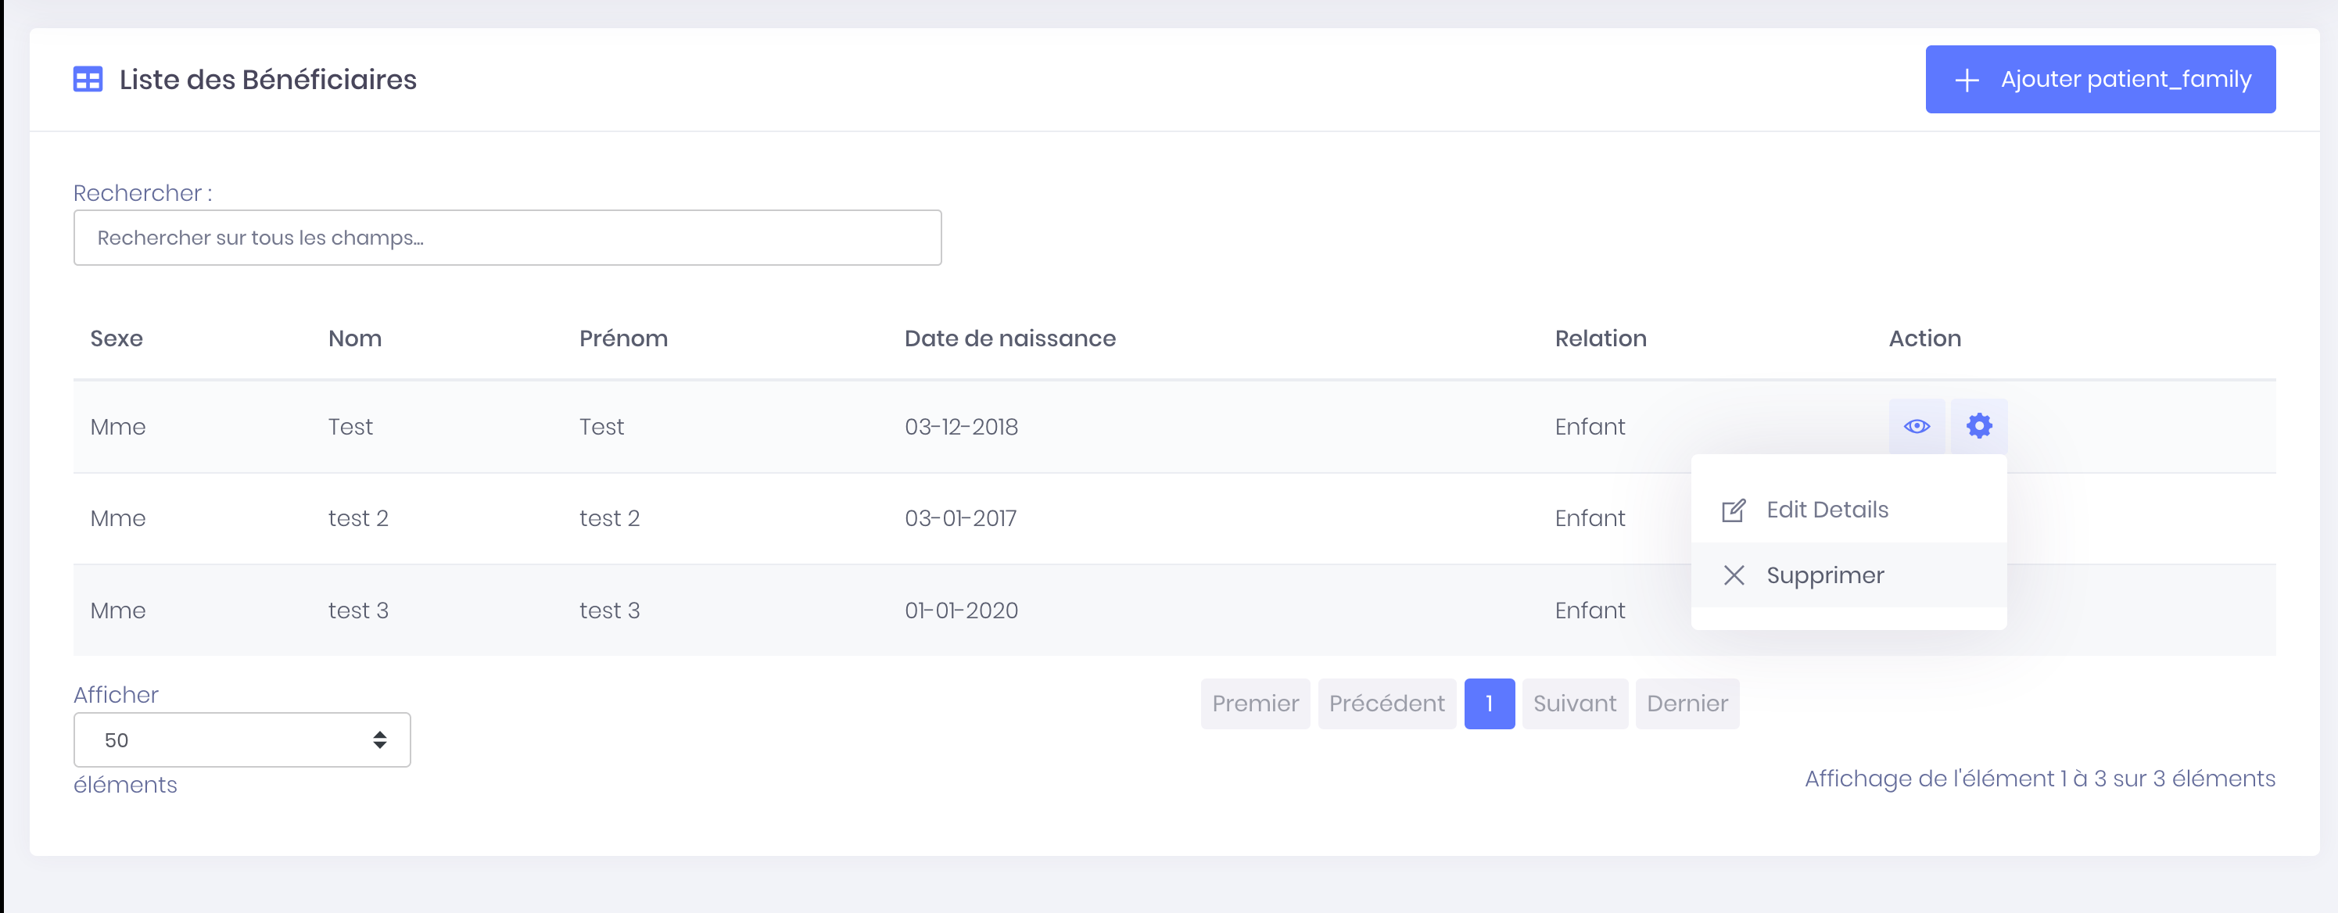Click the up-down arrows of page size select
The height and width of the screenshot is (913, 2338).
click(x=379, y=739)
